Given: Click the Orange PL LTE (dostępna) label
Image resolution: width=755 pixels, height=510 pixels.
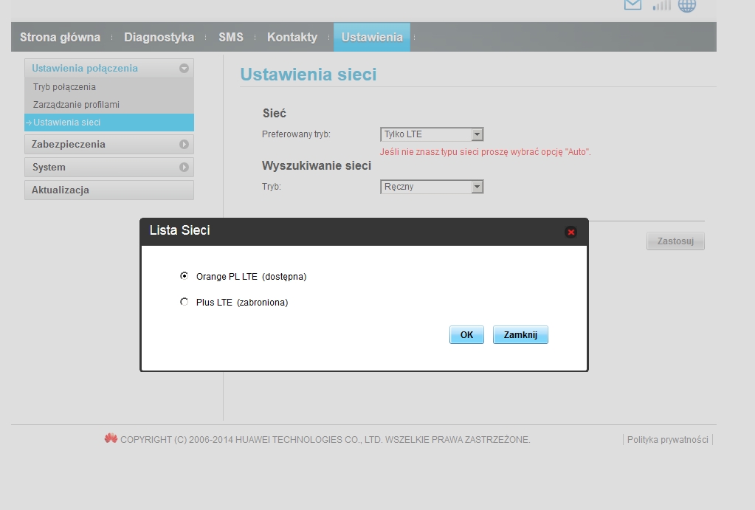Looking at the screenshot, I should [252, 277].
